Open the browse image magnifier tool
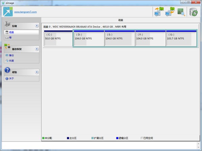 pyautogui.click(x=181, y=12)
